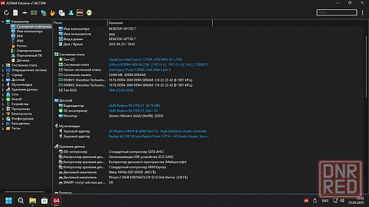Click the Системная память row label

pyautogui.click(x=77, y=75)
